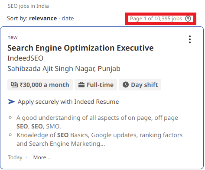Click the ₹30,000 a month salary tag
The width and height of the screenshot is (205, 170).
[x=40, y=85]
